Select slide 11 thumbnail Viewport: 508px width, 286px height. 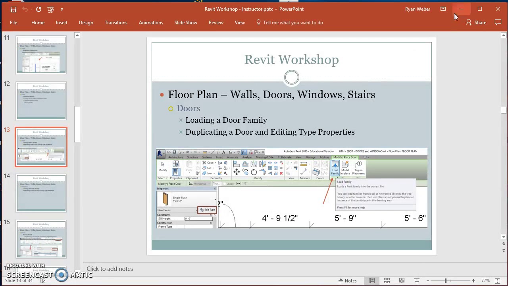click(41, 55)
